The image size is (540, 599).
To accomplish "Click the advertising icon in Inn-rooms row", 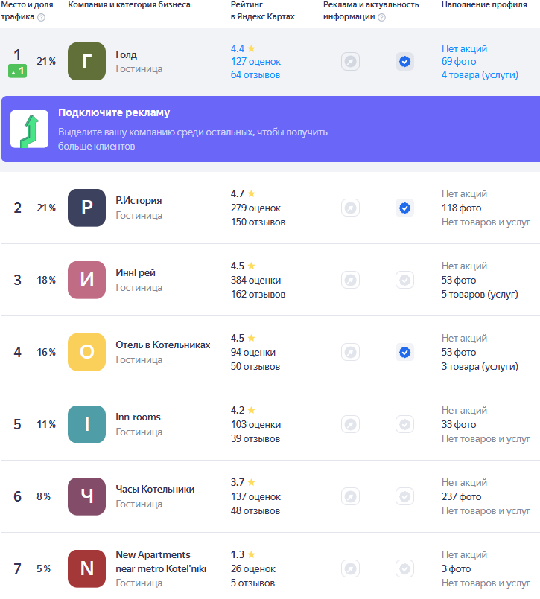I will (x=350, y=424).
